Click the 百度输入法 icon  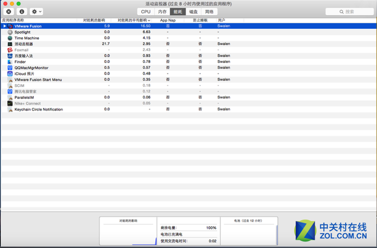[10, 56]
